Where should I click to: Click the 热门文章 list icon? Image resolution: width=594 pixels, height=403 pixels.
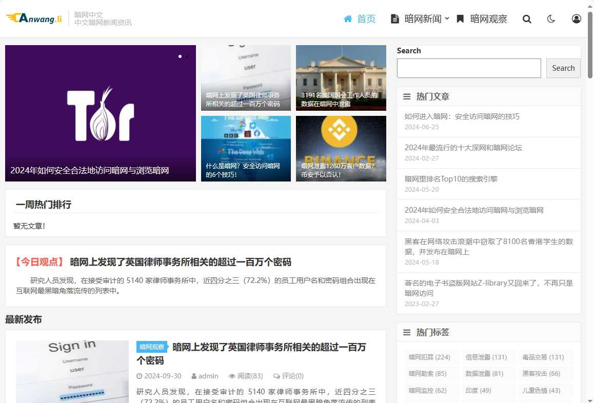pos(407,96)
